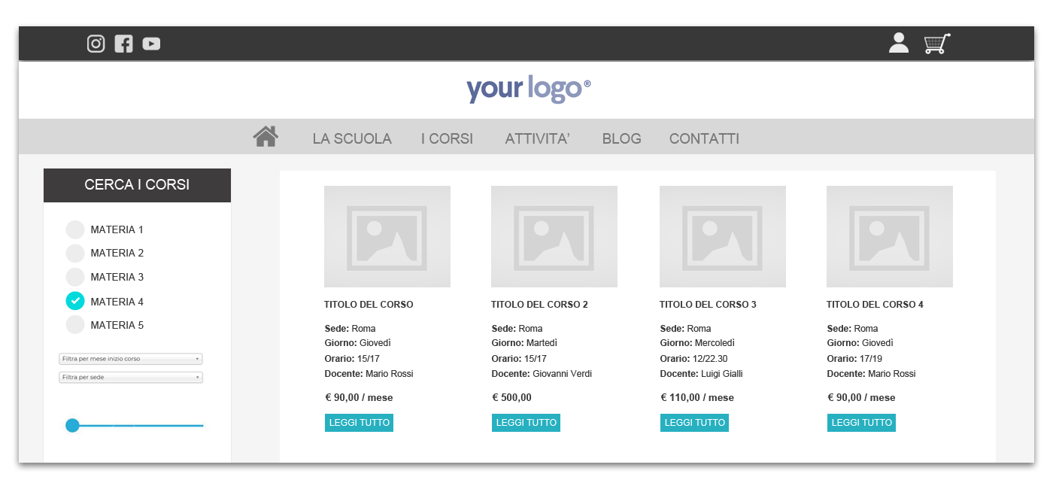The height and width of the screenshot is (489, 1053).
Task: Select the MATERIA 2 filter
Action: (x=75, y=253)
